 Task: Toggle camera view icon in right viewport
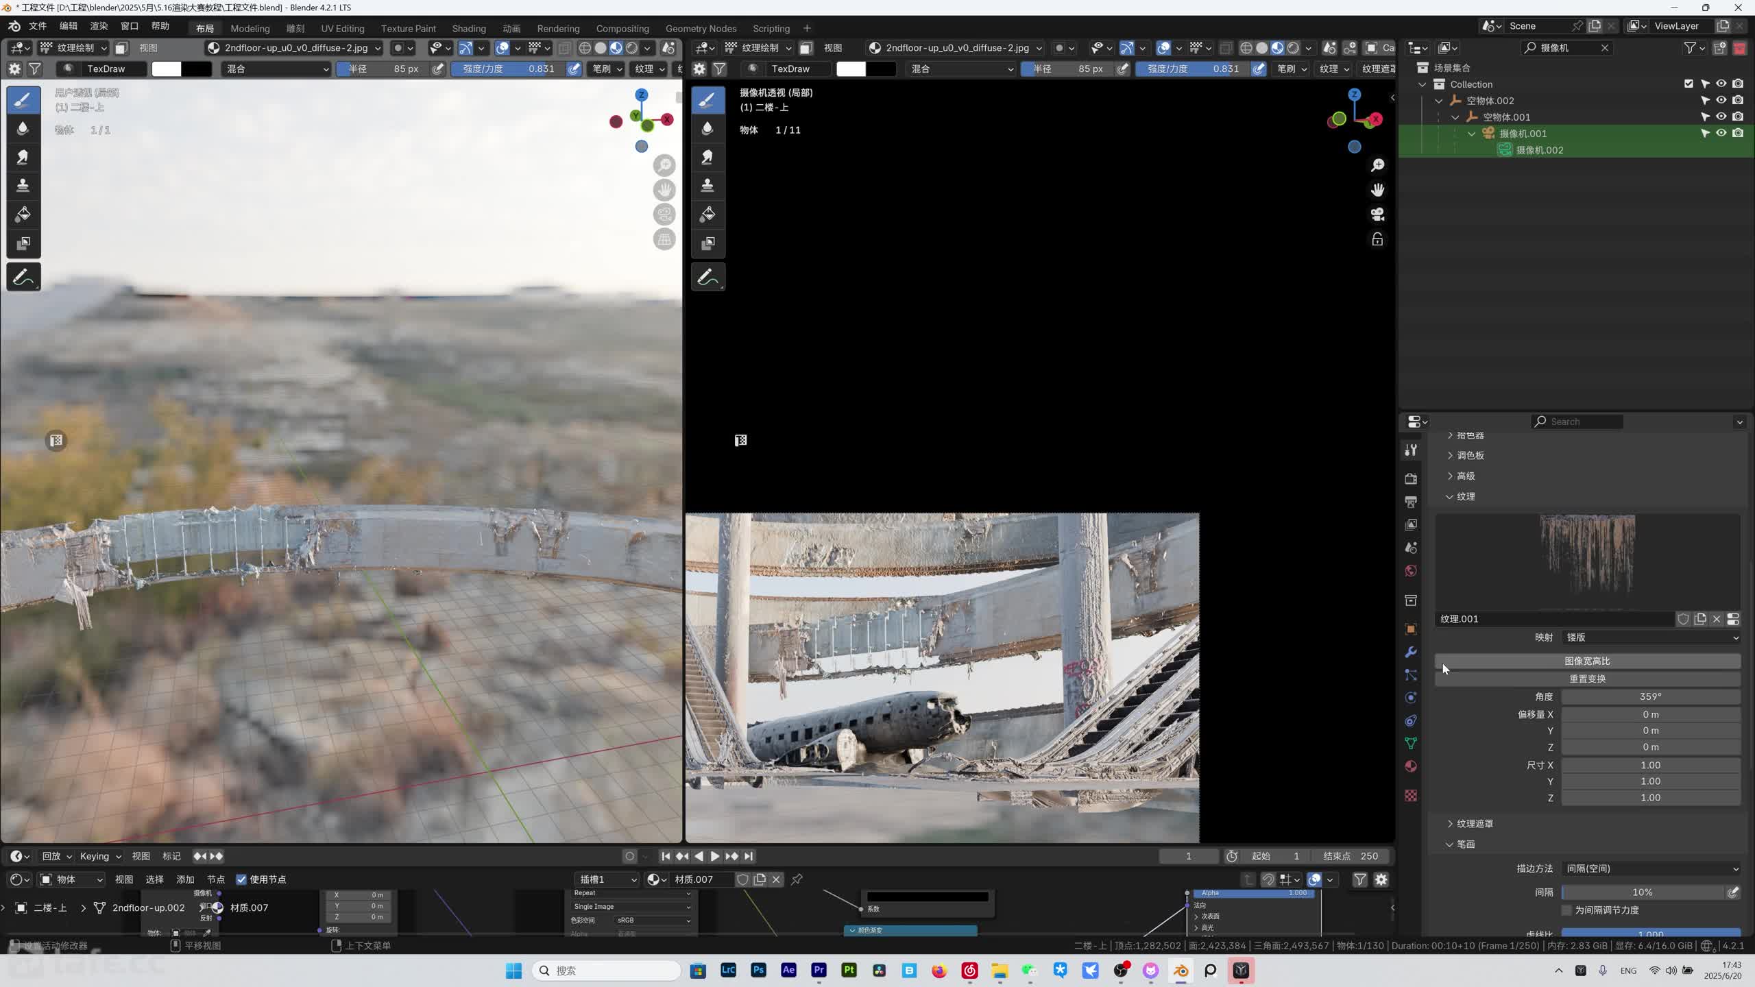click(1377, 215)
